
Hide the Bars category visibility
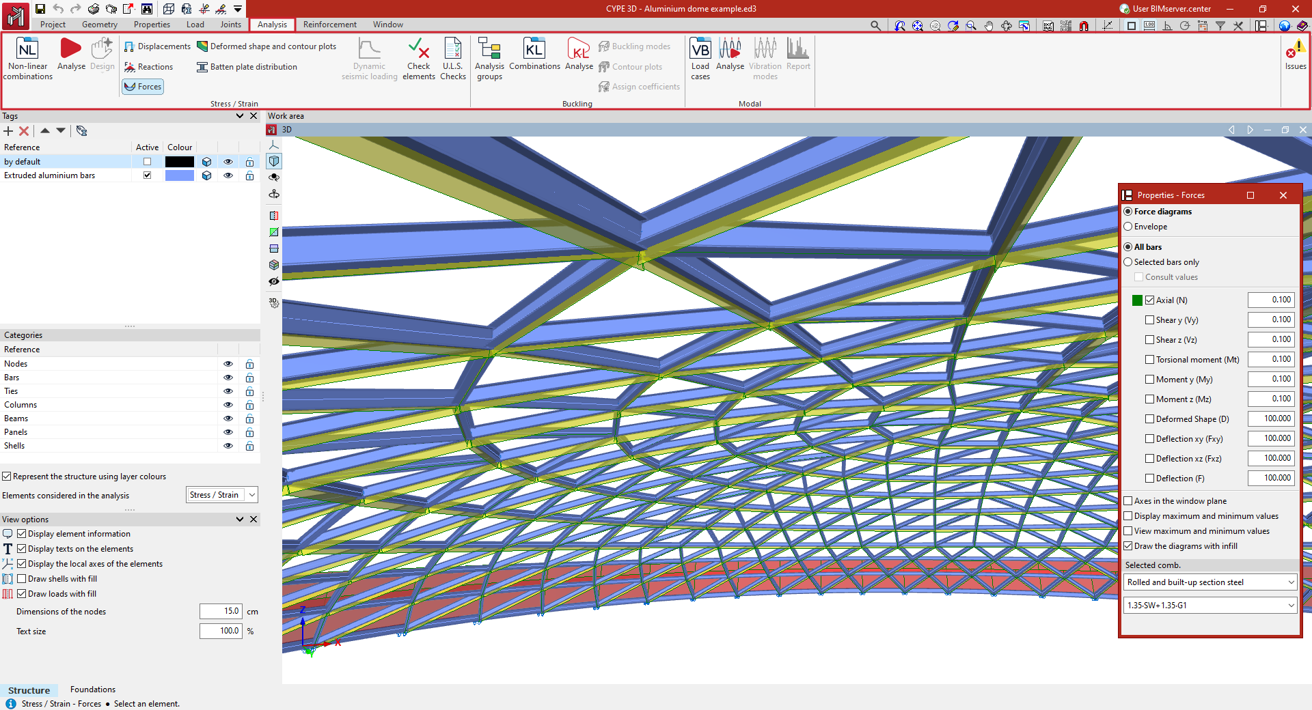[x=228, y=378]
